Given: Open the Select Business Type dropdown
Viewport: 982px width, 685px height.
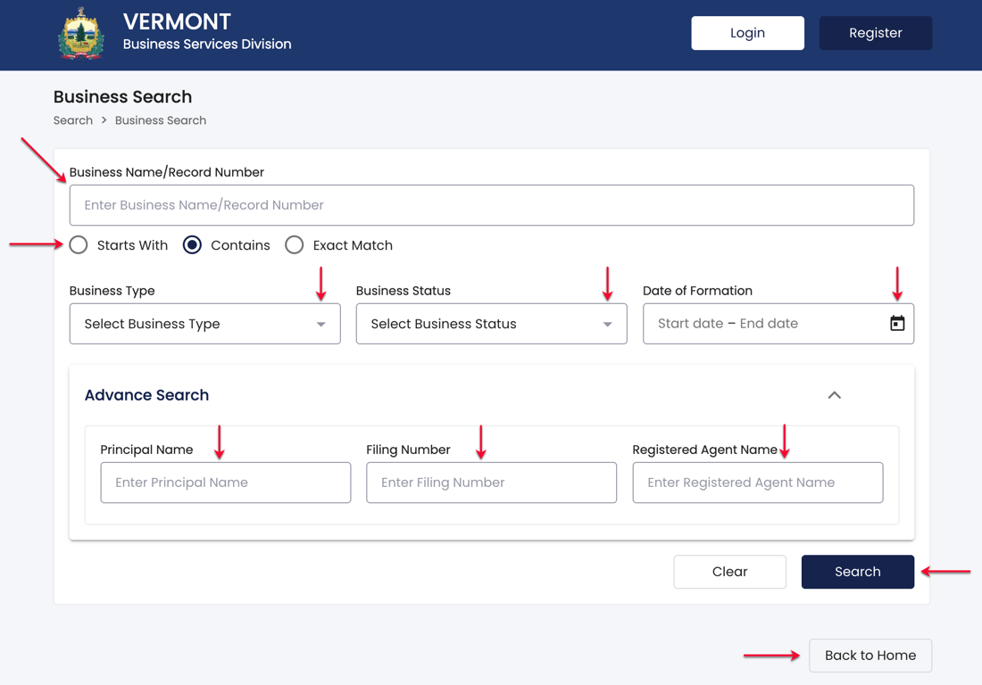Looking at the screenshot, I should 204,324.
